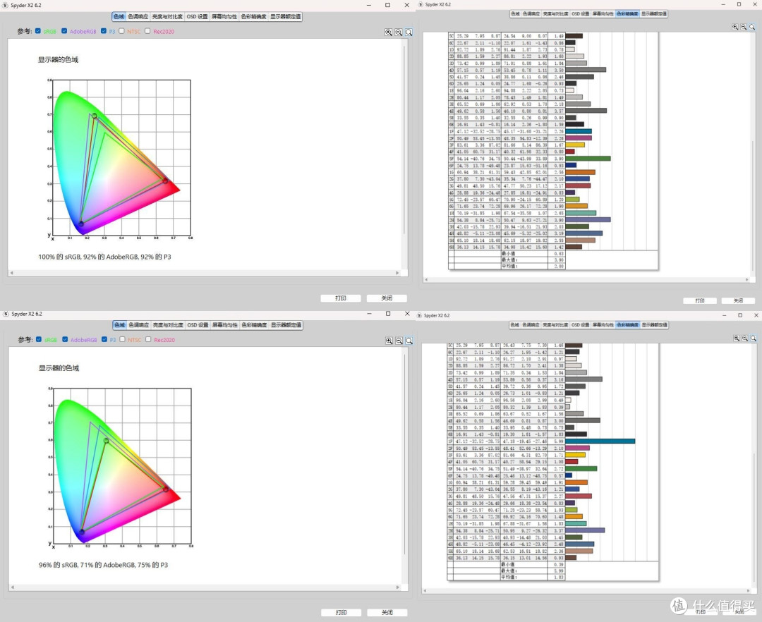Zoom out in the 100% sRGB gamut window
Screen dimensions: 762x622
pyautogui.click(x=399, y=32)
